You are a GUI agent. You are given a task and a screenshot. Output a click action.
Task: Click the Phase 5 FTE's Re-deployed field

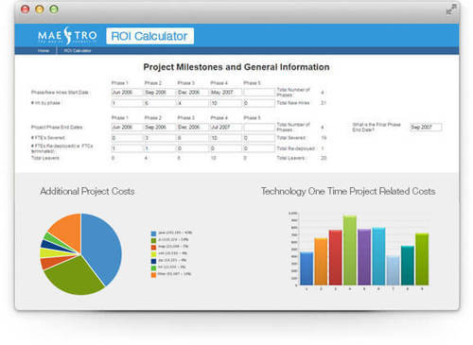point(259,148)
